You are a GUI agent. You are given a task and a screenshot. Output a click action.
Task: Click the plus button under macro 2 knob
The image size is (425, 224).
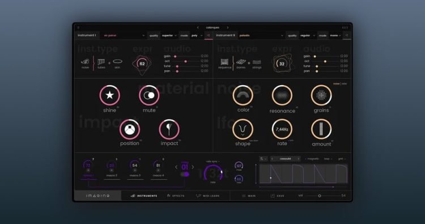point(112,170)
